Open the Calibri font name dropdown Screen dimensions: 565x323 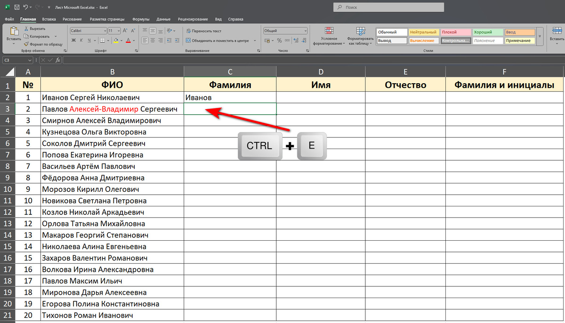(105, 31)
